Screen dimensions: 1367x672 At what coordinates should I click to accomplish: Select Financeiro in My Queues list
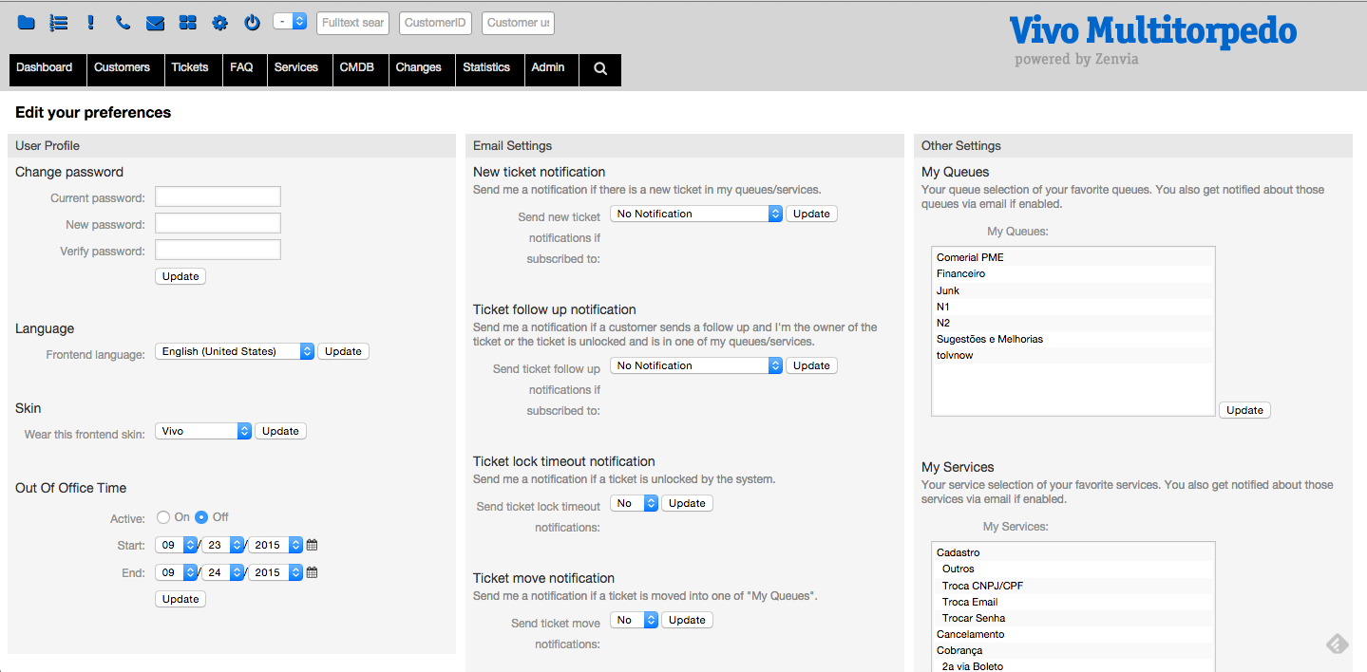click(x=960, y=273)
